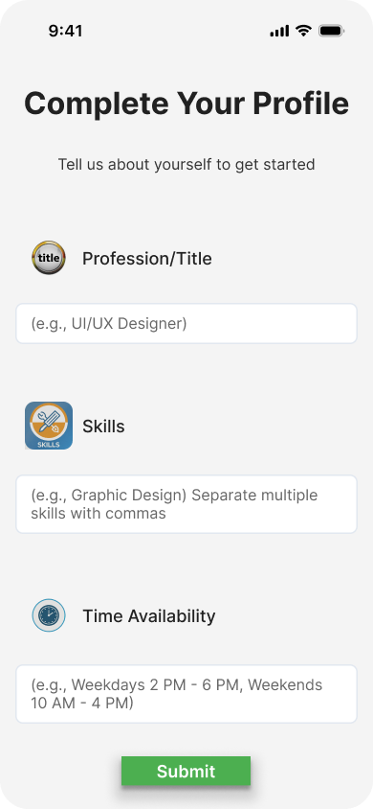
Task: Tap the cellular signal bars icon
Action: 279,32
